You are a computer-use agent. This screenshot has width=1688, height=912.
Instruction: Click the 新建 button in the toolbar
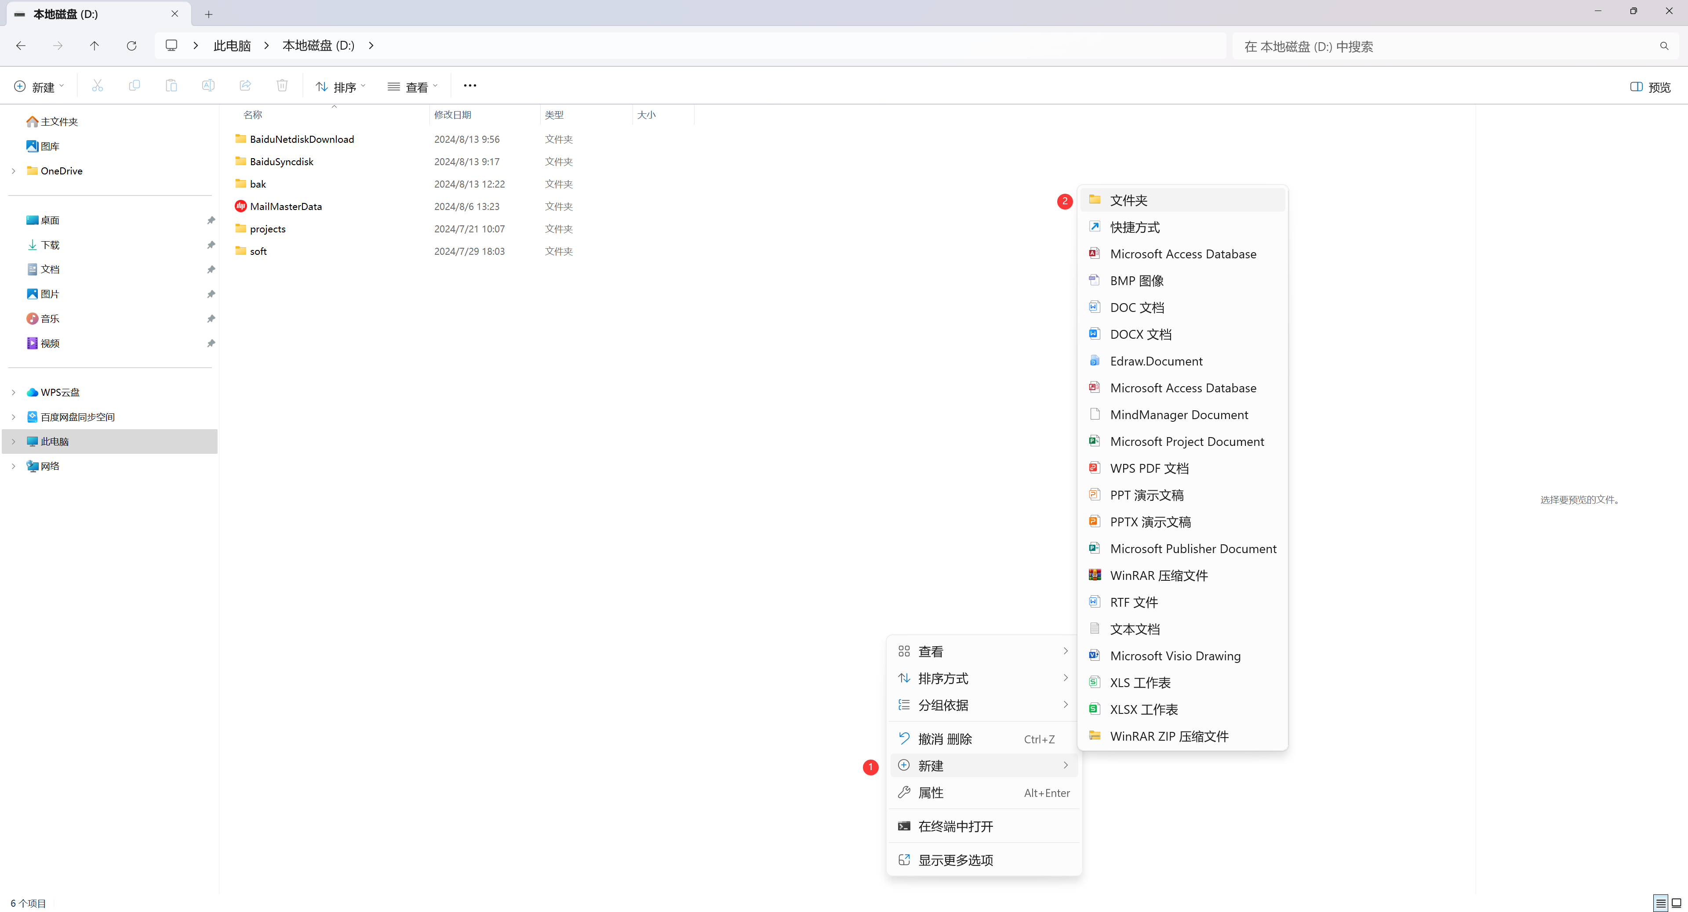coord(39,87)
